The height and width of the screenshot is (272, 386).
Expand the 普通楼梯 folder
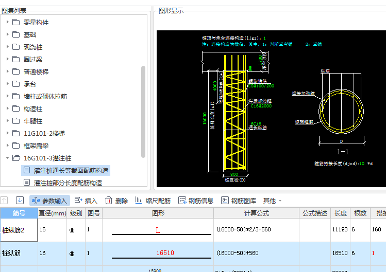click(7, 71)
